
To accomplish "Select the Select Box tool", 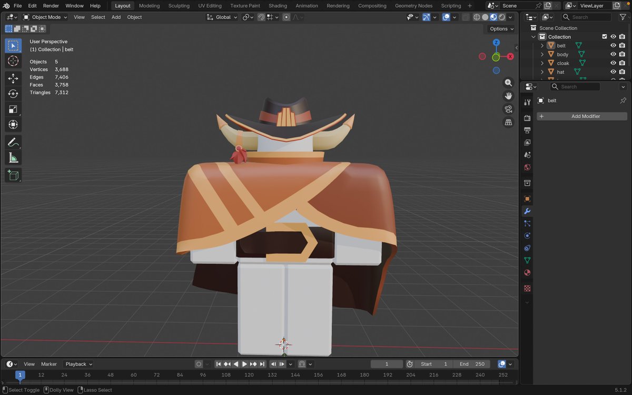I will (13, 45).
